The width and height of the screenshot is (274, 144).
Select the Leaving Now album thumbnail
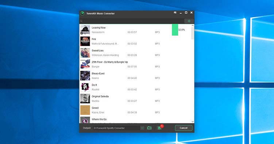[x=85, y=30]
